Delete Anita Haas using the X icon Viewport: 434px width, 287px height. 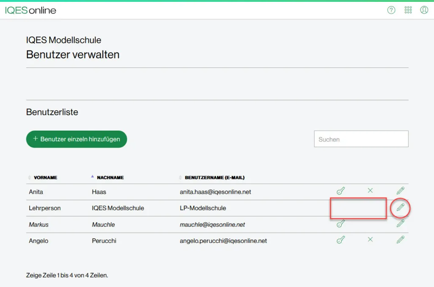pos(370,191)
